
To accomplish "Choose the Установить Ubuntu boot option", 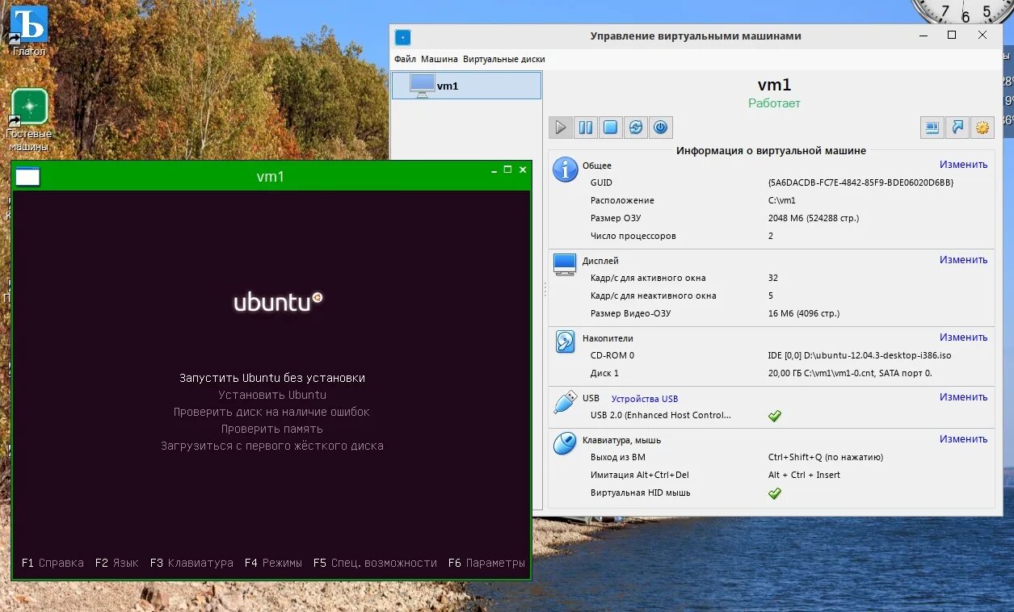I will [x=272, y=394].
